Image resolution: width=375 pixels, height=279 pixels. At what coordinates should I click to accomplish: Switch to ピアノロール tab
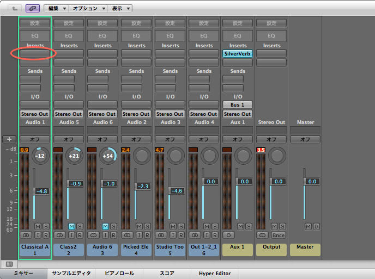(119, 274)
